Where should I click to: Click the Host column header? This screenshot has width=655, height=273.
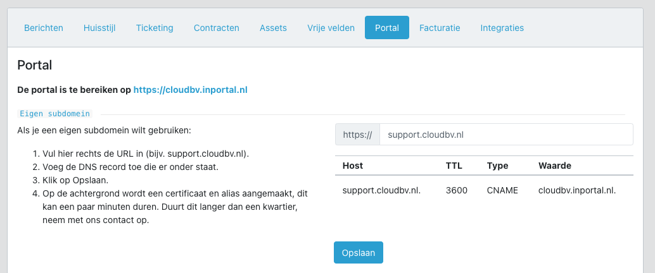pyautogui.click(x=353, y=166)
